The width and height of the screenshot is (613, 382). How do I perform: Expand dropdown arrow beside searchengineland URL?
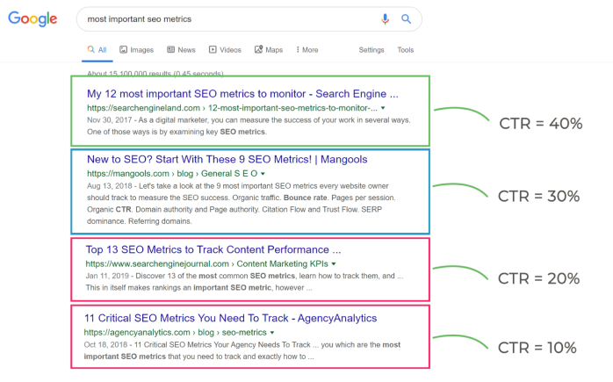pos(383,108)
